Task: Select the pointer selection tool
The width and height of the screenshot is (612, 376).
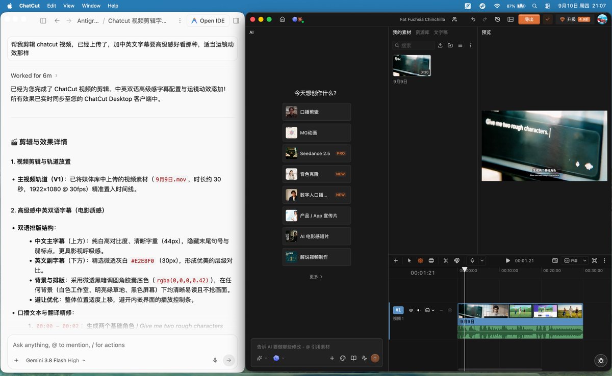Action: click(x=409, y=260)
